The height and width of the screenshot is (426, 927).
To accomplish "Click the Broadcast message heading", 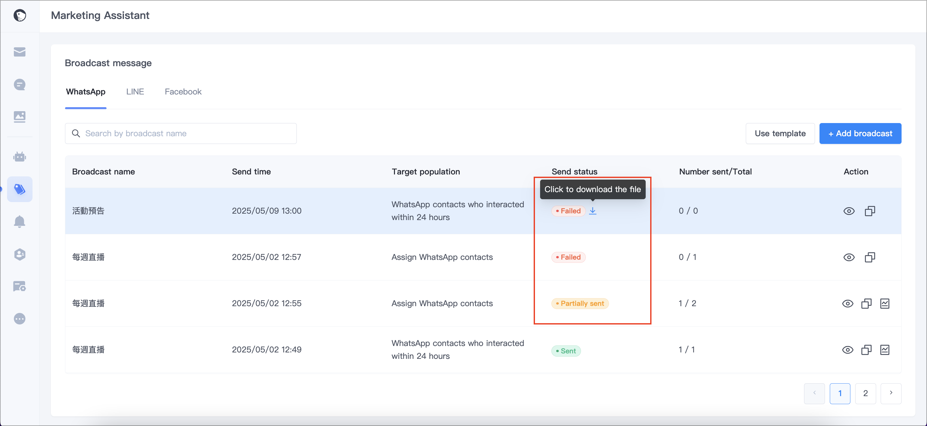I will pos(108,63).
